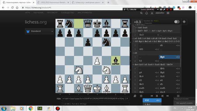Click the red record taskbar app
The height and width of the screenshot is (111, 197).
point(58,108)
